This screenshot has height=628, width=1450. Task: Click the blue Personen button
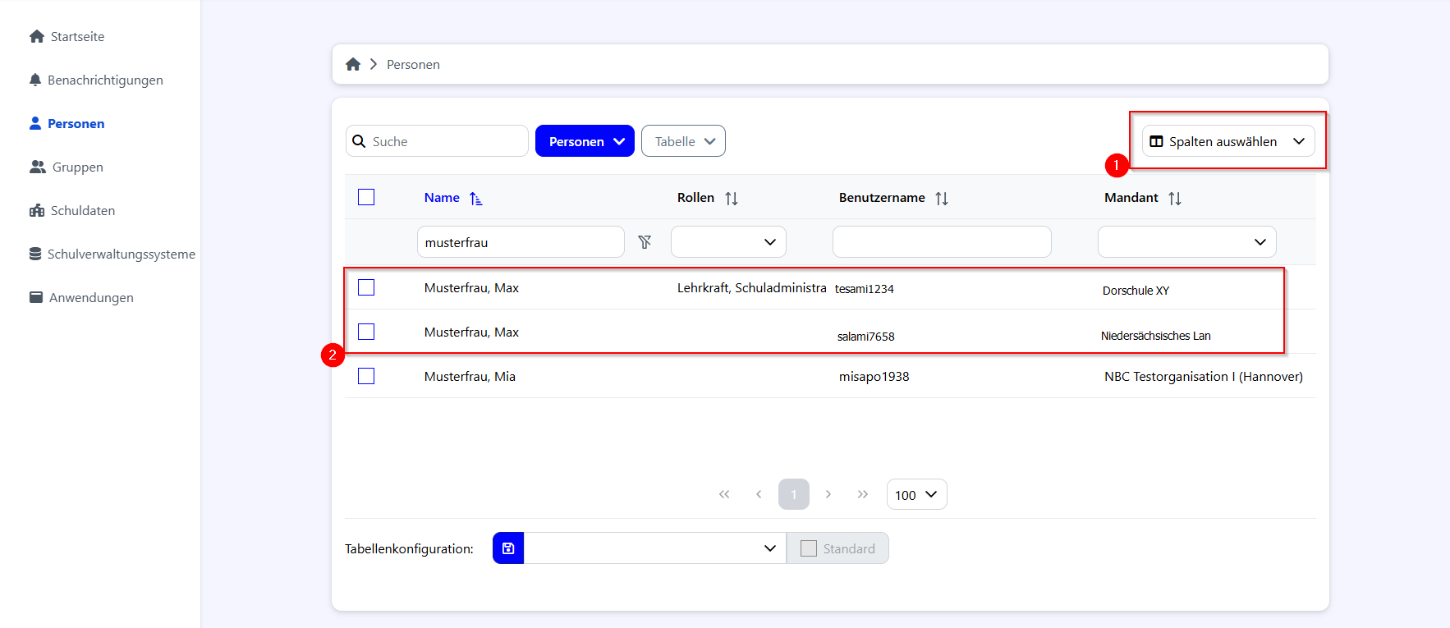(585, 141)
